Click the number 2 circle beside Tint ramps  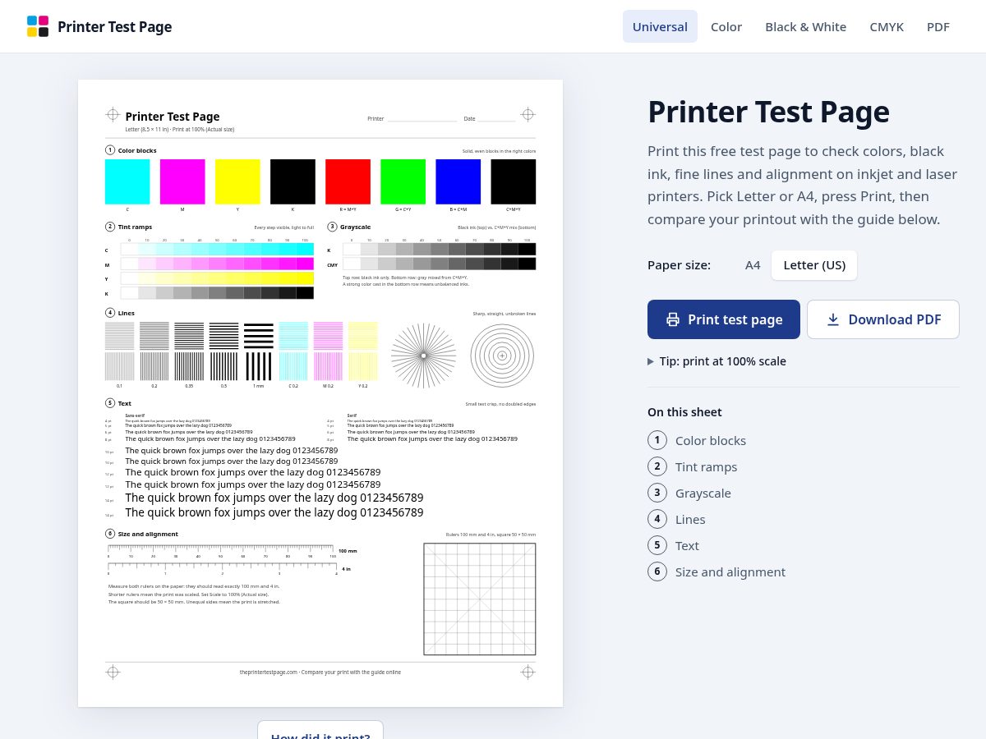point(657,466)
